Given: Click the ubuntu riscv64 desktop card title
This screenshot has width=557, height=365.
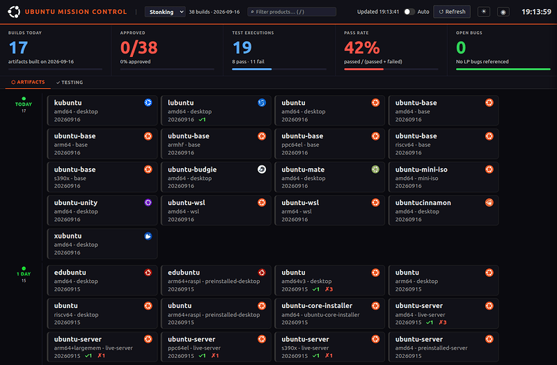Looking at the screenshot, I should (x=65, y=306).
